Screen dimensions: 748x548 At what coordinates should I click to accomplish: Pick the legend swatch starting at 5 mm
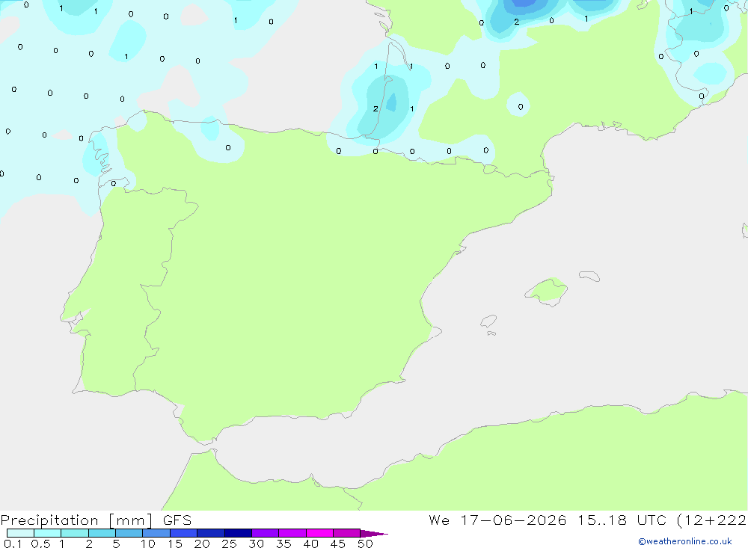coord(129,533)
